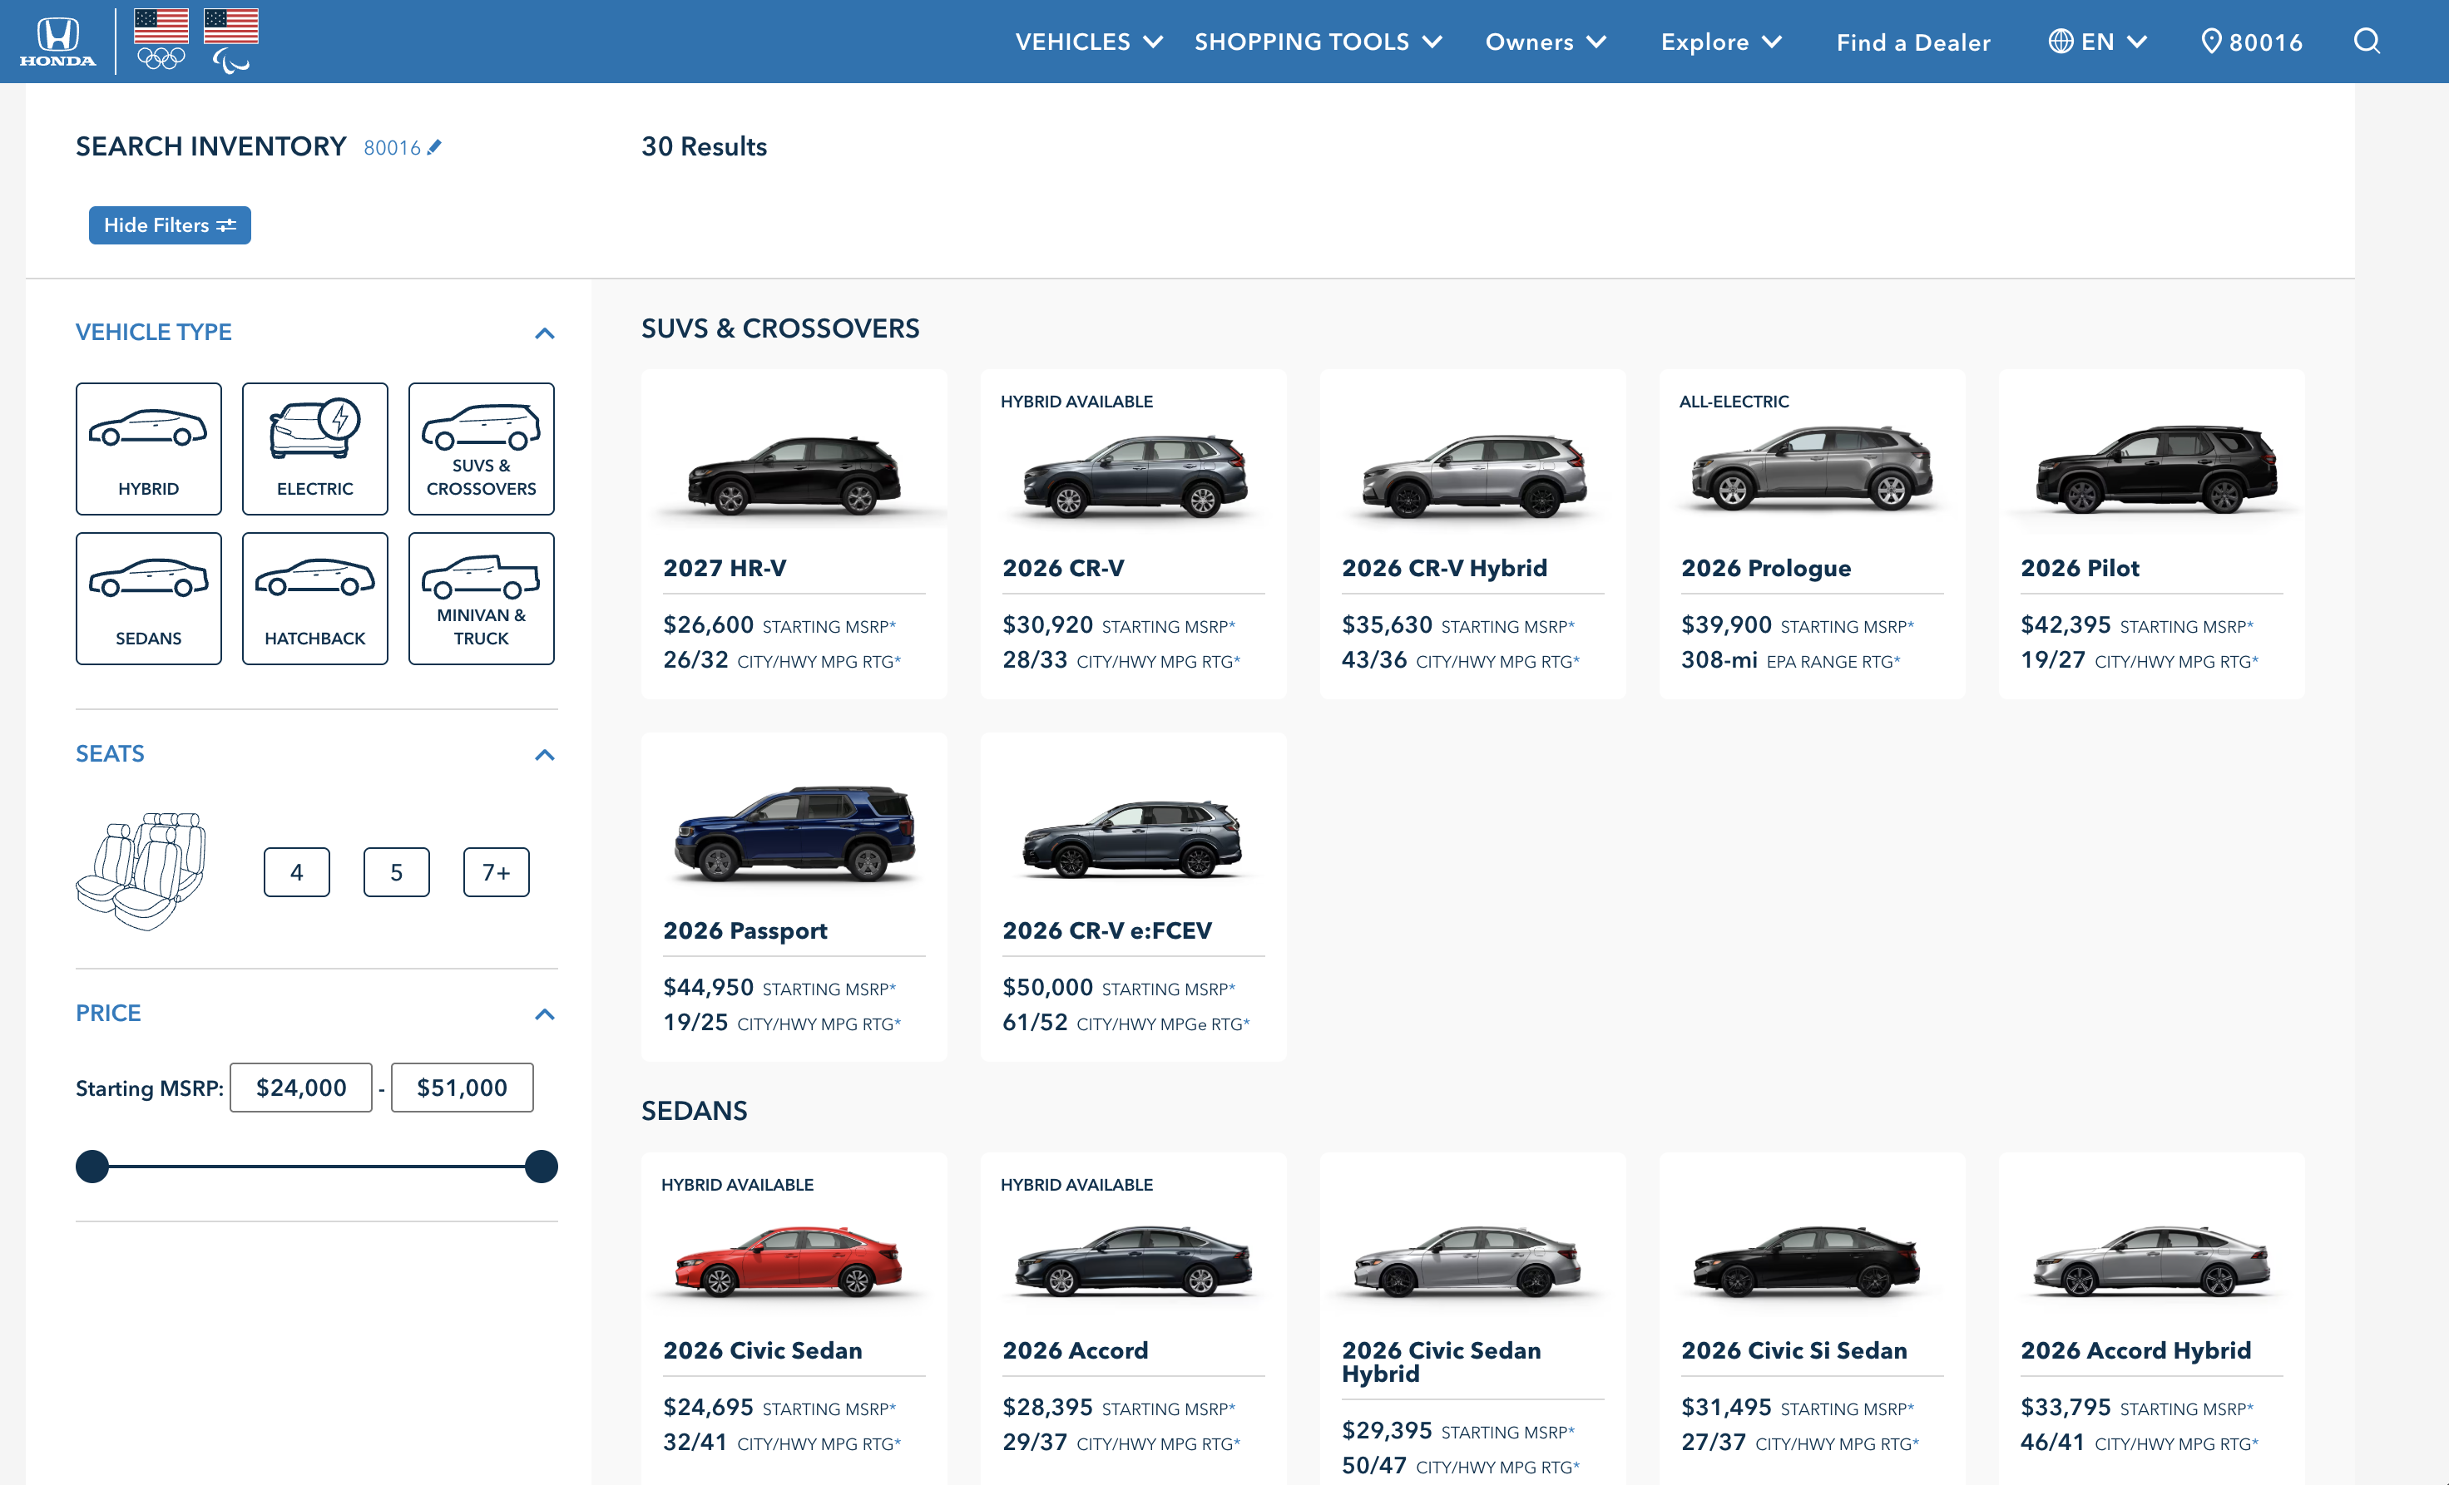Open the 2026 Civic Sedan Hybrid image

coord(1469,1261)
